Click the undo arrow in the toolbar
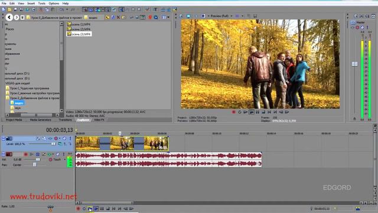 pyautogui.click(x=61, y=9)
